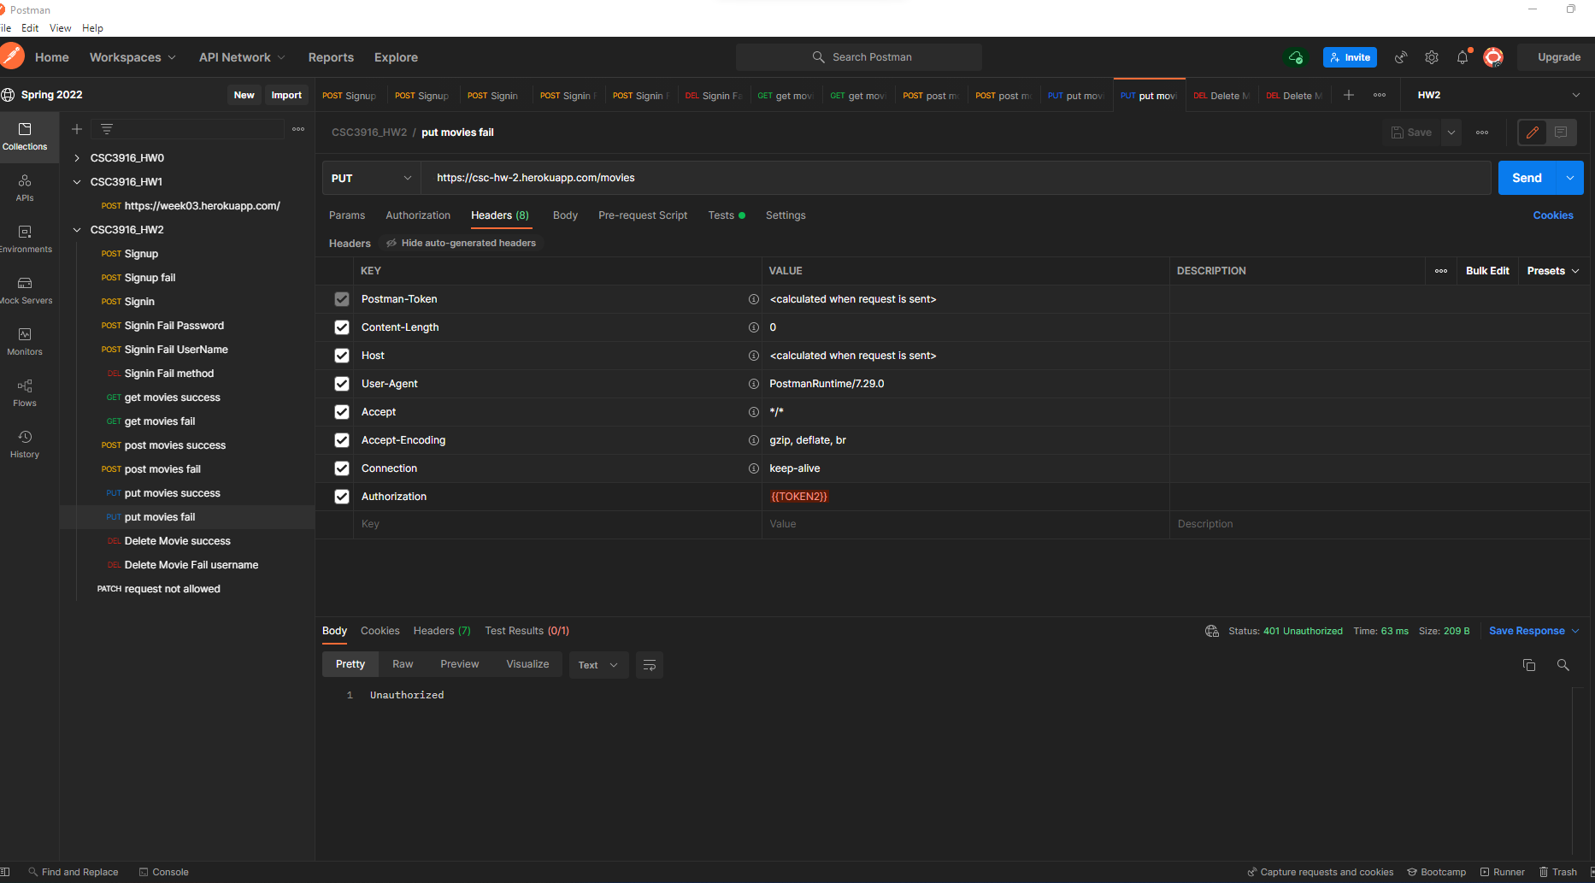The image size is (1595, 883).
Task: Open the Presets dropdown
Action: point(1552,270)
